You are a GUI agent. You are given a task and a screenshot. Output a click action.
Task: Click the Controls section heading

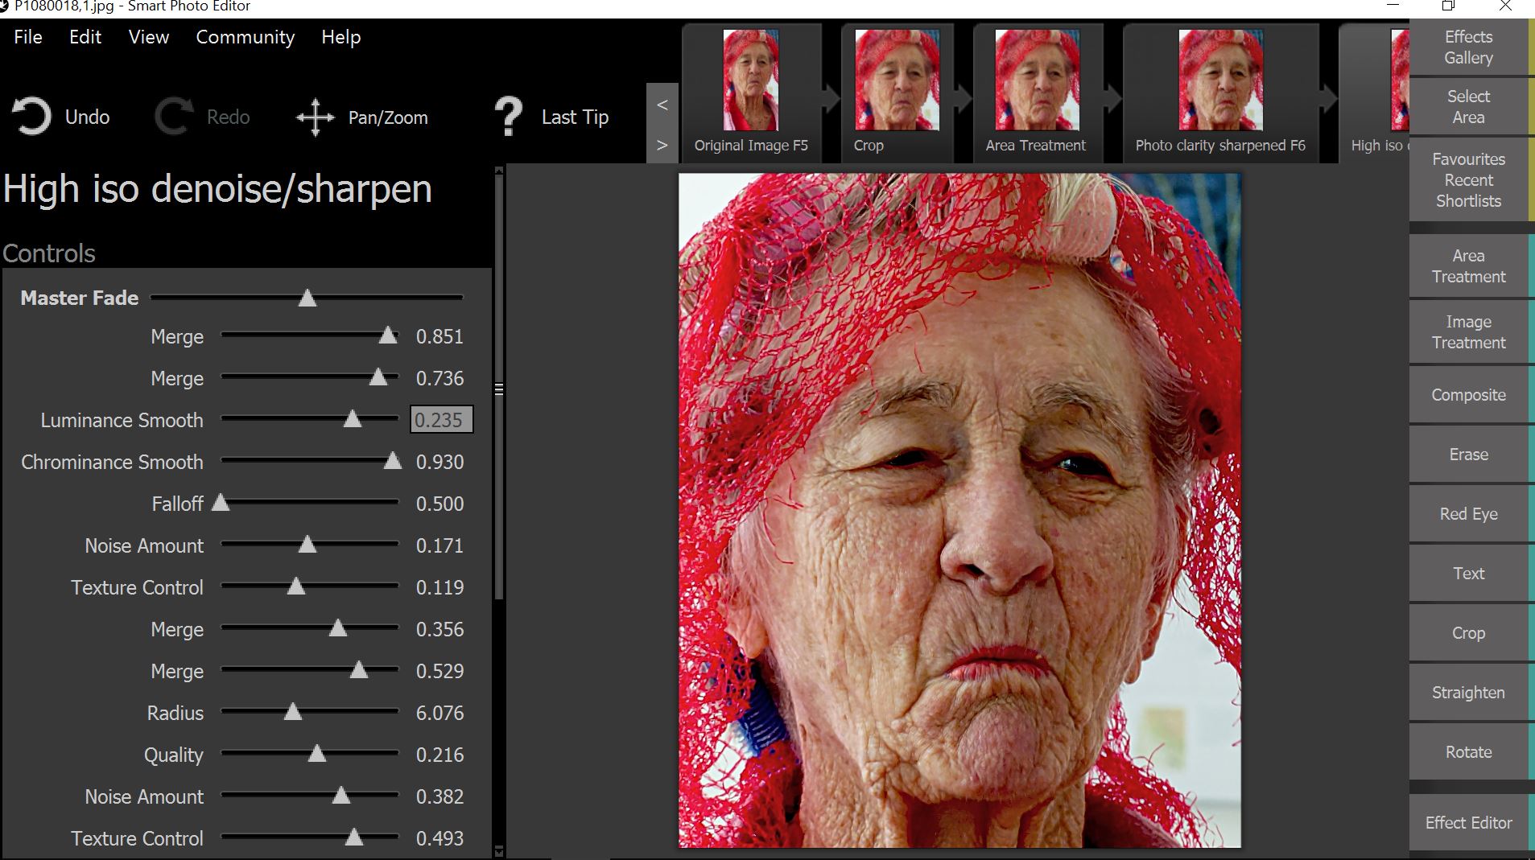(x=49, y=253)
